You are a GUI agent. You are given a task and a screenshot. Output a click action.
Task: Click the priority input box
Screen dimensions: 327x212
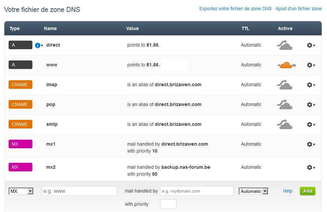(x=168, y=204)
